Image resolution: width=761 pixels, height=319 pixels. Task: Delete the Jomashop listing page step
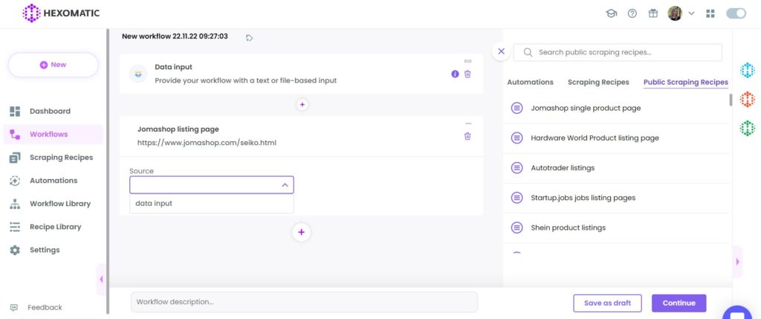(467, 136)
